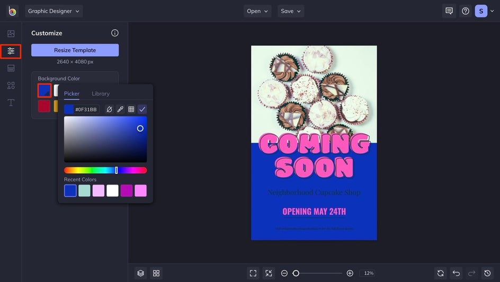
Task: Select the Customize sliders sidebar icon
Action: (11, 51)
